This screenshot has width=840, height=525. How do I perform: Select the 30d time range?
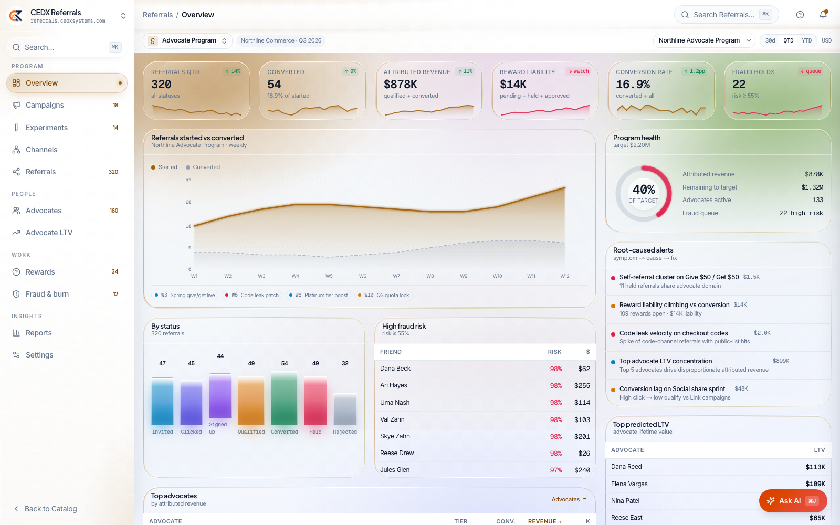tap(770, 40)
